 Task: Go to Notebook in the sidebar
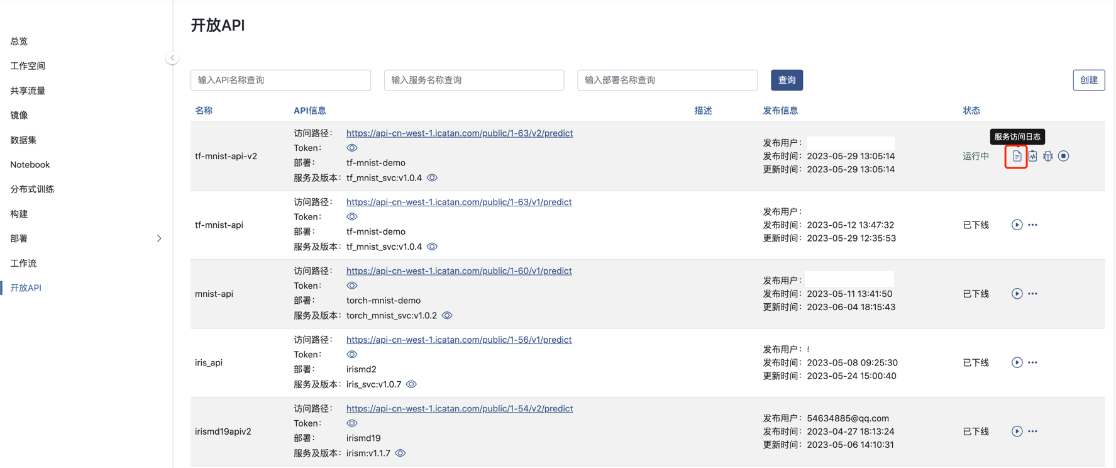[30, 165]
